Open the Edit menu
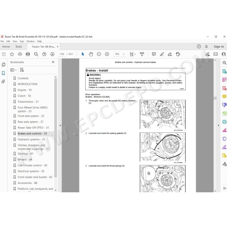Image resolution: width=227 pixels, height=227 pixels. (x=8, y=41)
